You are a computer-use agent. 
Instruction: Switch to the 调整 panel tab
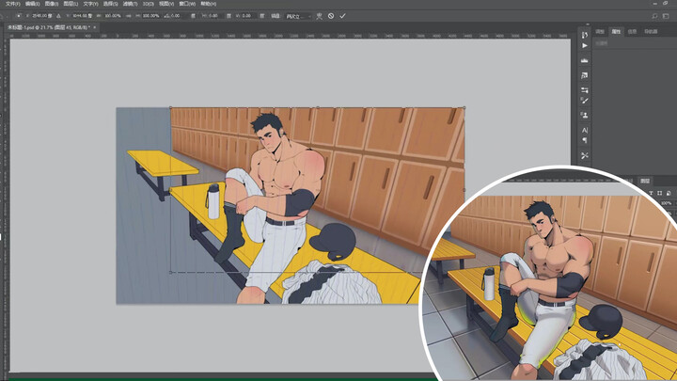tap(600, 32)
